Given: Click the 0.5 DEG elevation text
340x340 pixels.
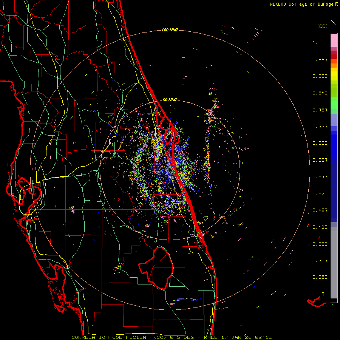Looking at the screenshot, I should pyautogui.click(x=182, y=337).
